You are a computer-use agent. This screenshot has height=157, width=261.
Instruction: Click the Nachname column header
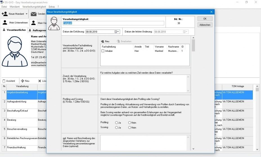174,47
